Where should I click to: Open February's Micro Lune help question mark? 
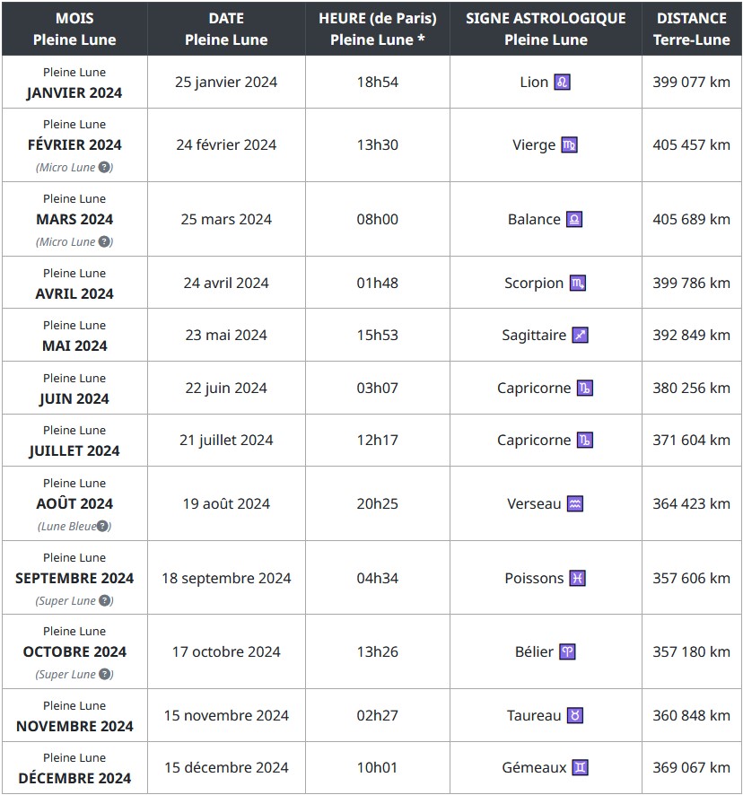[104, 168]
